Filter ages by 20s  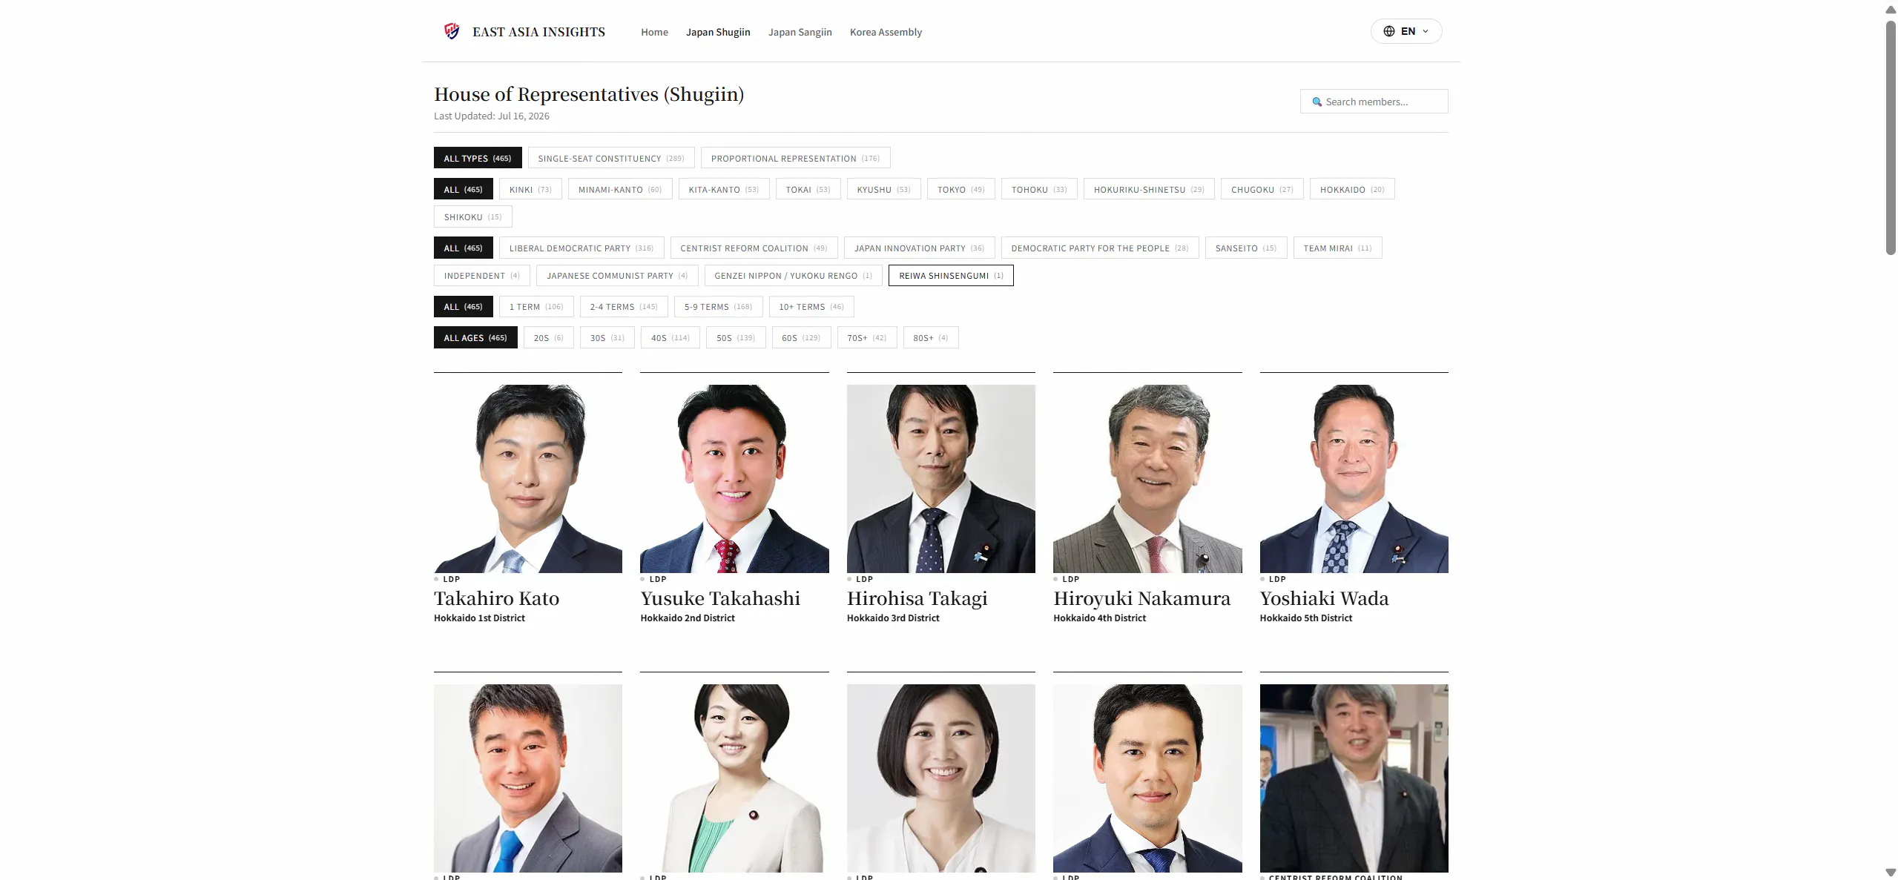pyautogui.click(x=548, y=337)
